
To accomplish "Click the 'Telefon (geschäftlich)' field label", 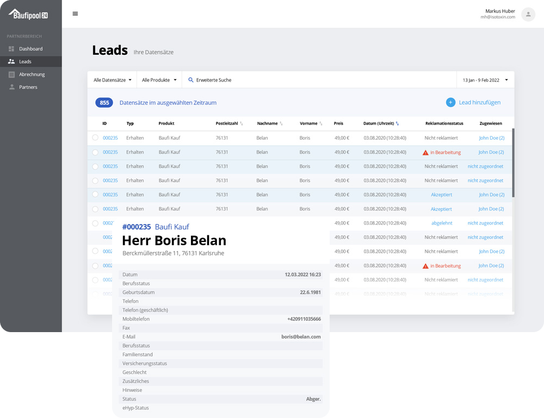I will 145,310.
